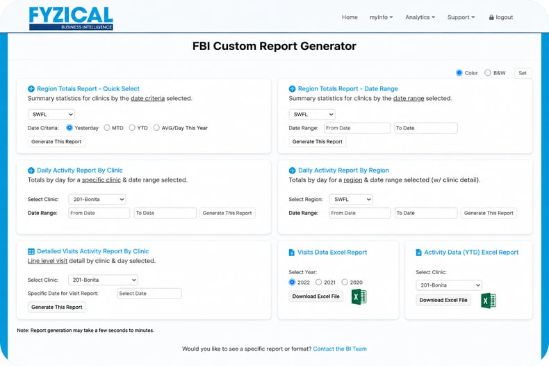549x366 pixels.
Task: Click the Activity Data (YTD) file icon
Action: (x=418, y=253)
